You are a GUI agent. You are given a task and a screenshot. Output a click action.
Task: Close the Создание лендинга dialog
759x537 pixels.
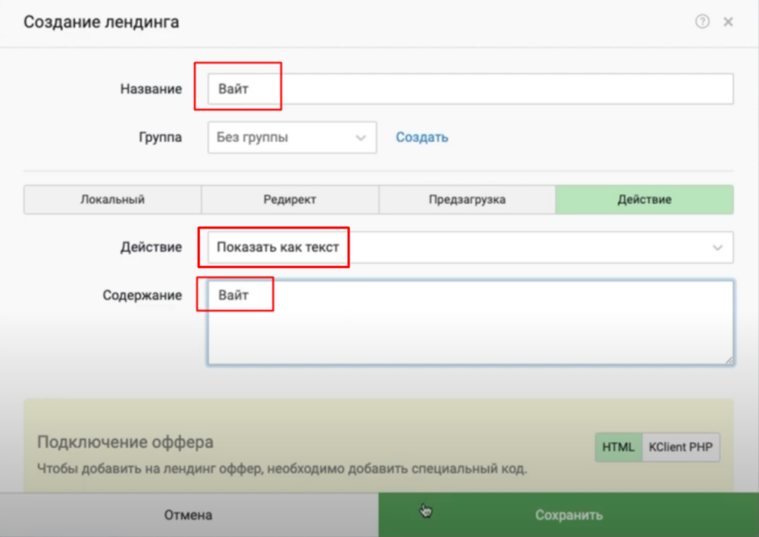click(x=729, y=22)
